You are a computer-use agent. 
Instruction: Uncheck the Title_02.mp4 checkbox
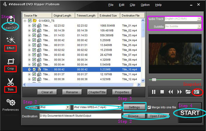pyautogui.click(x=34, y=30)
